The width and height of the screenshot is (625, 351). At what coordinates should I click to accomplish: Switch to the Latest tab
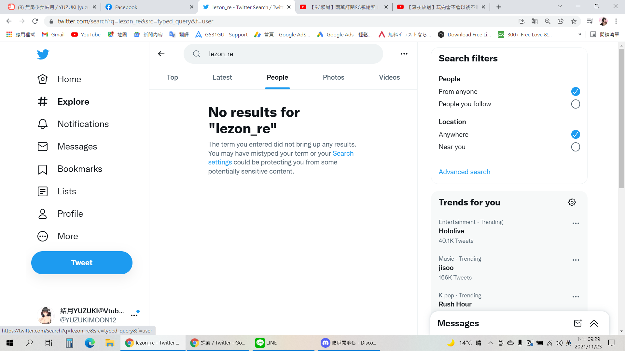pyautogui.click(x=222, y=77)
